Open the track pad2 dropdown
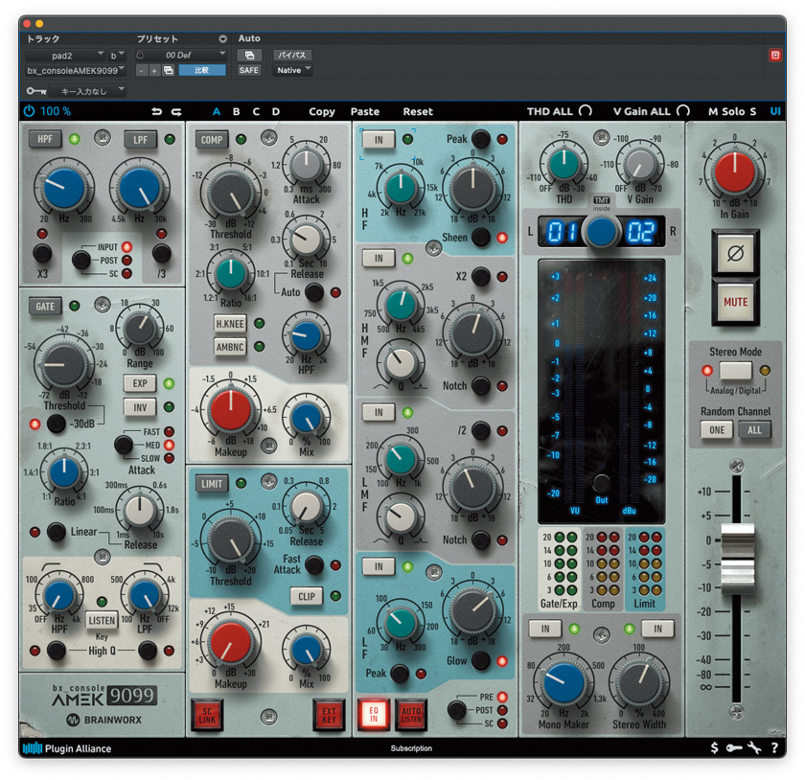805x780 pixels. tap(65, 55)
